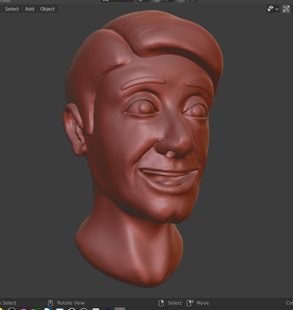Open the dropdown arrow beside the filter eye
Image resolution: width=293 pixels, height=310 pixels.
[276, 9]
